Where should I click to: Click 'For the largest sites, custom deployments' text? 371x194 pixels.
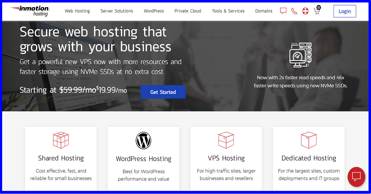click(309, 175)
